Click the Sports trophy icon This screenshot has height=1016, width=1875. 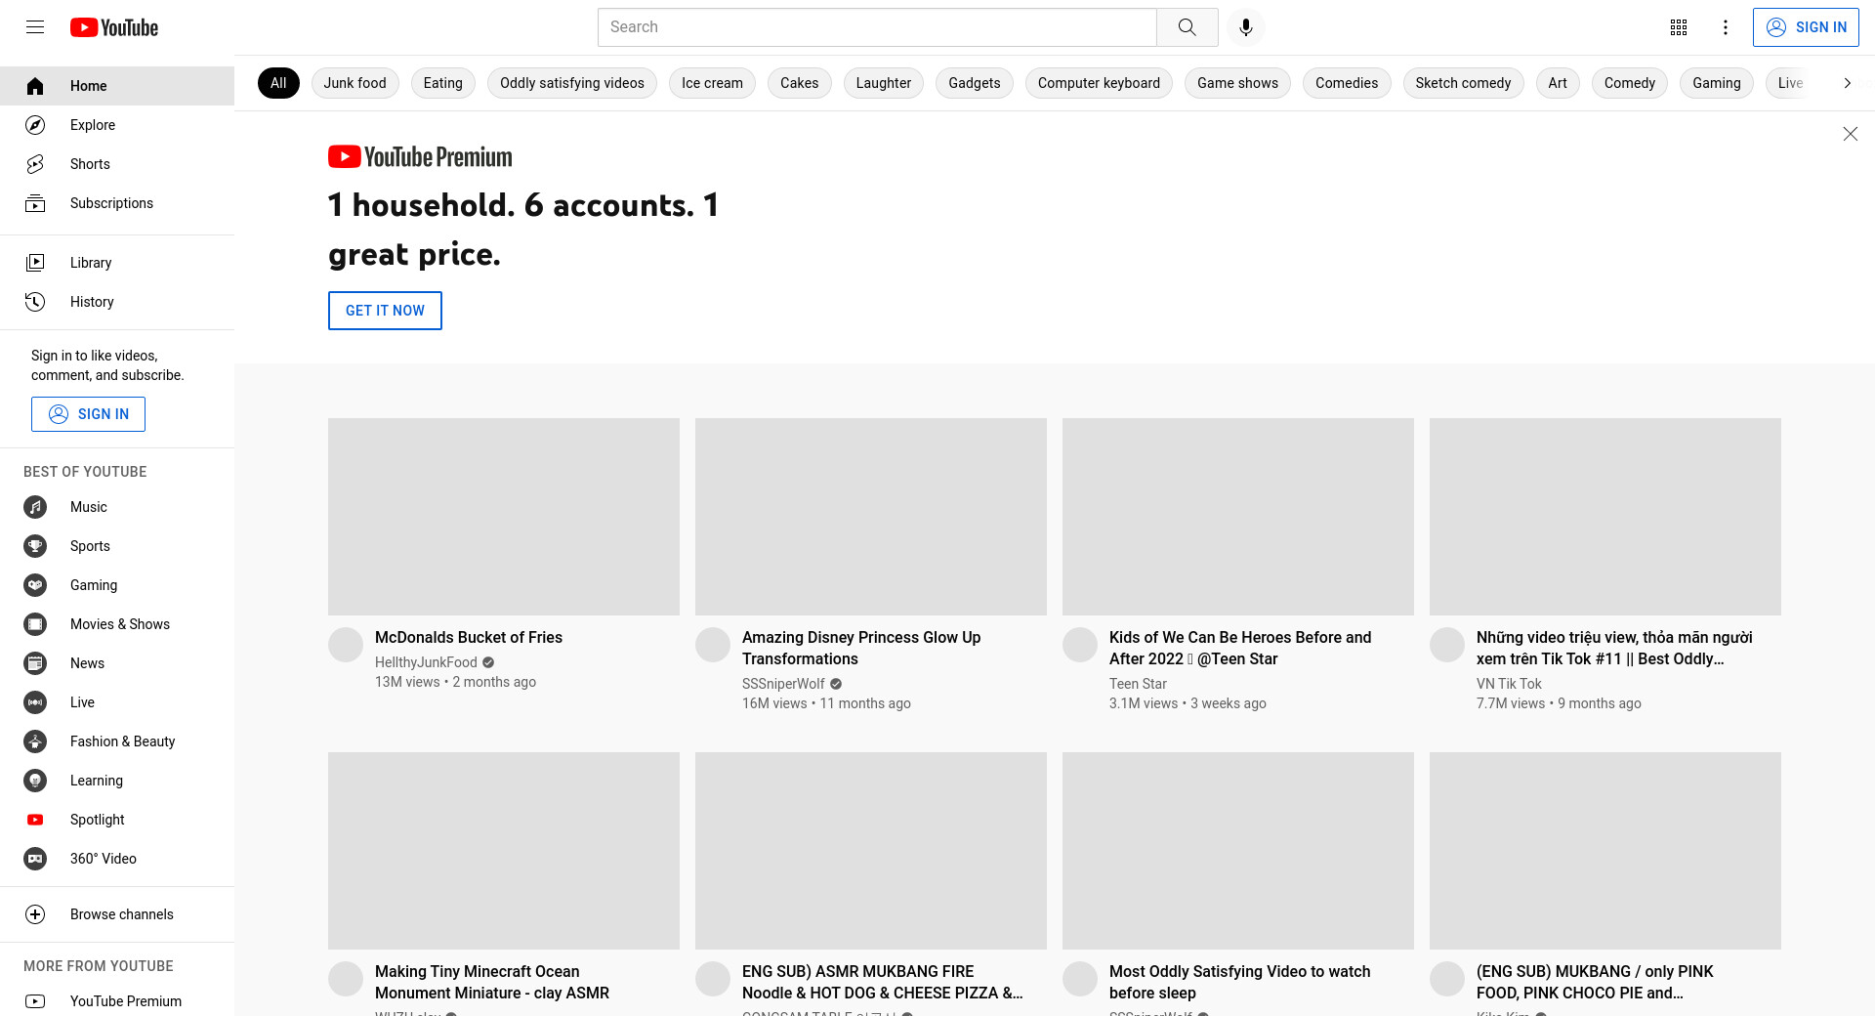(35, 546)
